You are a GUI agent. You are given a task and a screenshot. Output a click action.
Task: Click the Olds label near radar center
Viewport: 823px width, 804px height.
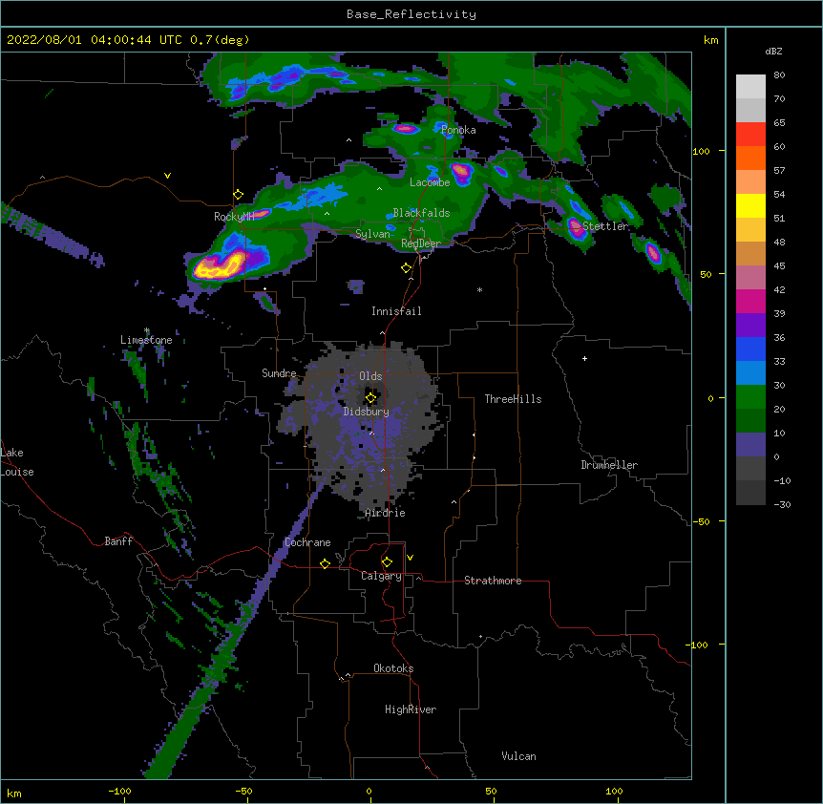point(370,376)
